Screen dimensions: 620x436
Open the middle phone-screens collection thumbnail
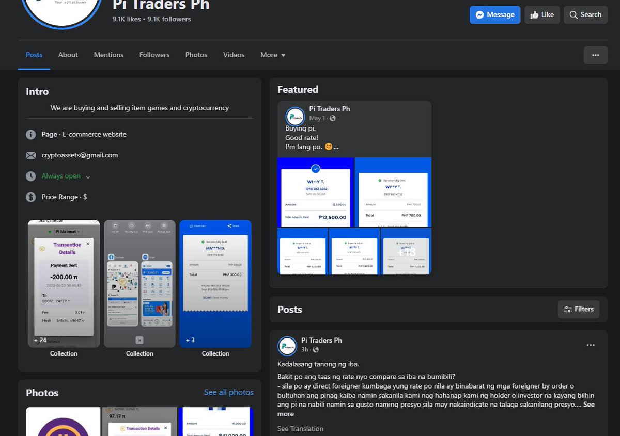click(x=139, y=284)
